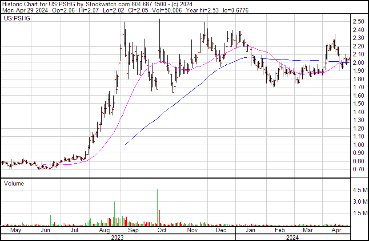Select the 'Op=2.06' open value

[x=64, y=10]
